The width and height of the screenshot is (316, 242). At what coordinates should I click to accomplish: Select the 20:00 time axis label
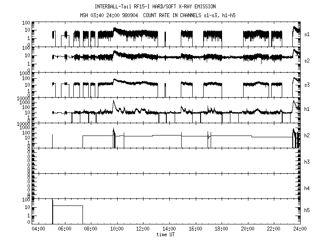click(x=248, y=229)
